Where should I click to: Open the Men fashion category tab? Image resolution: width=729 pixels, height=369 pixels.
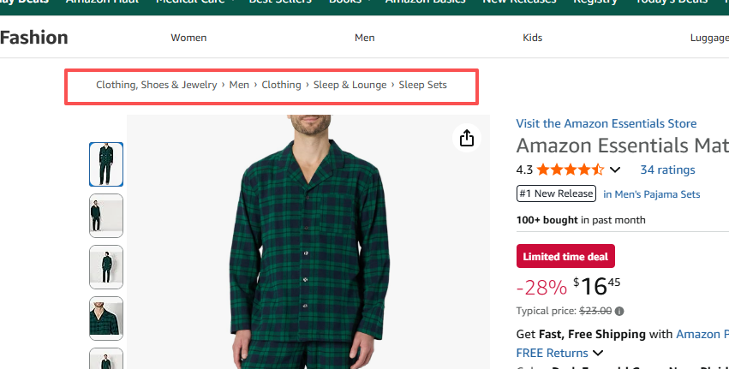click(x=364, y=38)
